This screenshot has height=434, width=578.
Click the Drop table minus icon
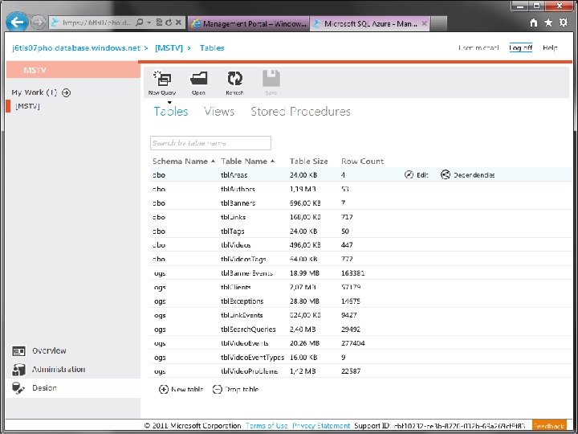(218, 389)
